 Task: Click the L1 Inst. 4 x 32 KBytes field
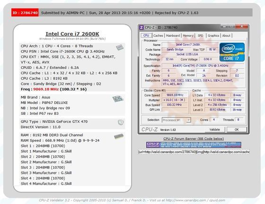point(217,100)
